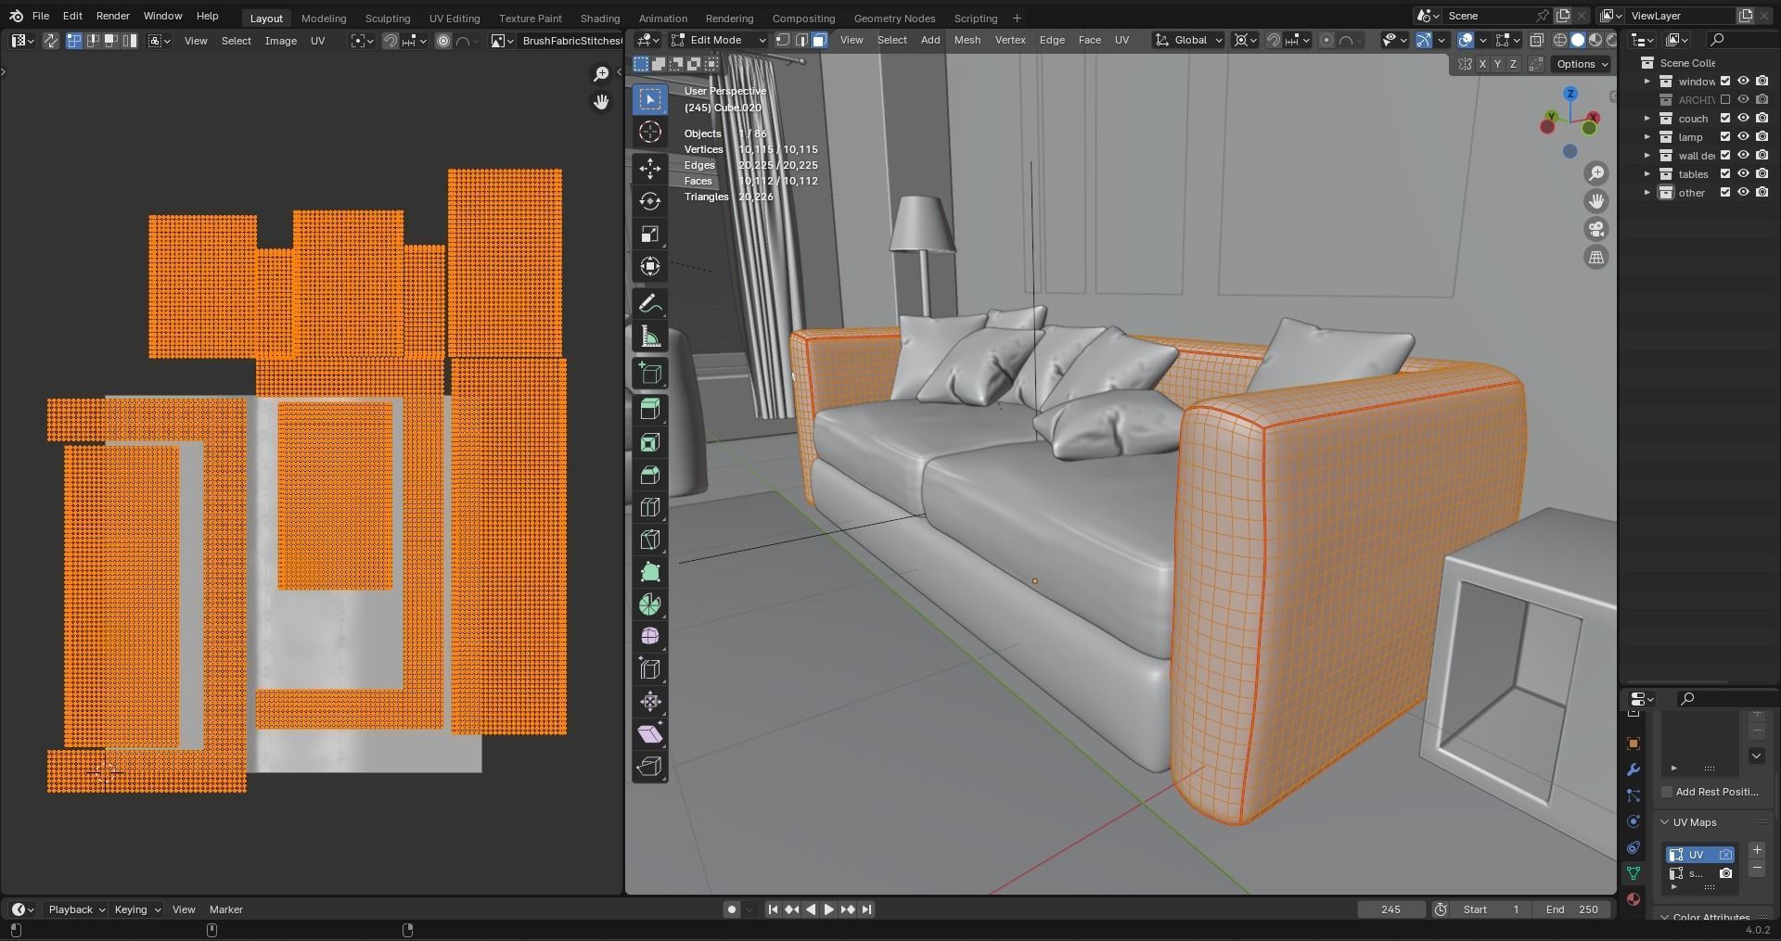Select the Shrink/Fatten tool
This screenshot has width=1781, height=941.
pos(650,702)
